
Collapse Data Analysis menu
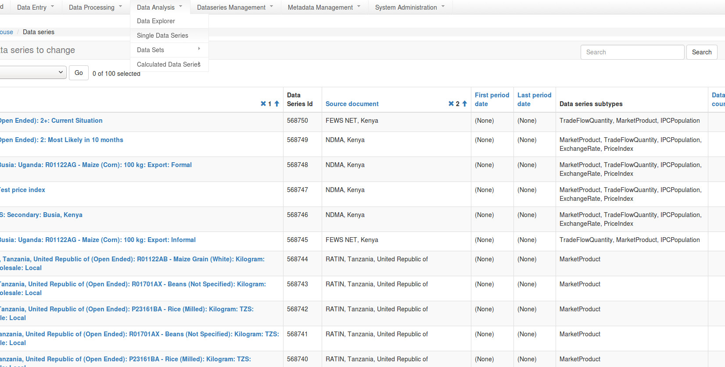click(x=160, y=7)
